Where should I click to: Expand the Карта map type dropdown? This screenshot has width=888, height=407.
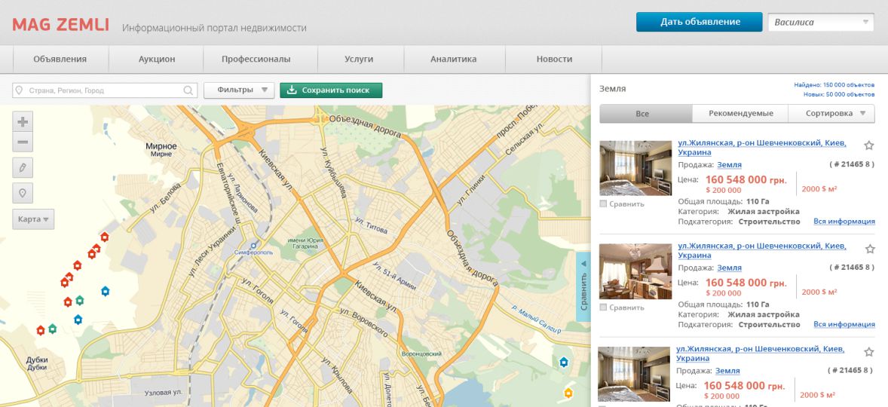click(x=33, y=219)
